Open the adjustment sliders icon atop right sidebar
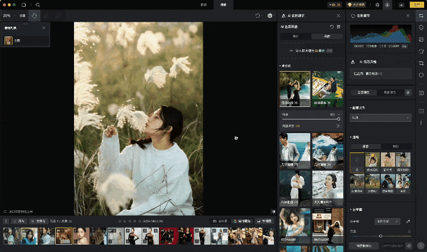Screen dimensions: 427x252 [x=421, y=15]
